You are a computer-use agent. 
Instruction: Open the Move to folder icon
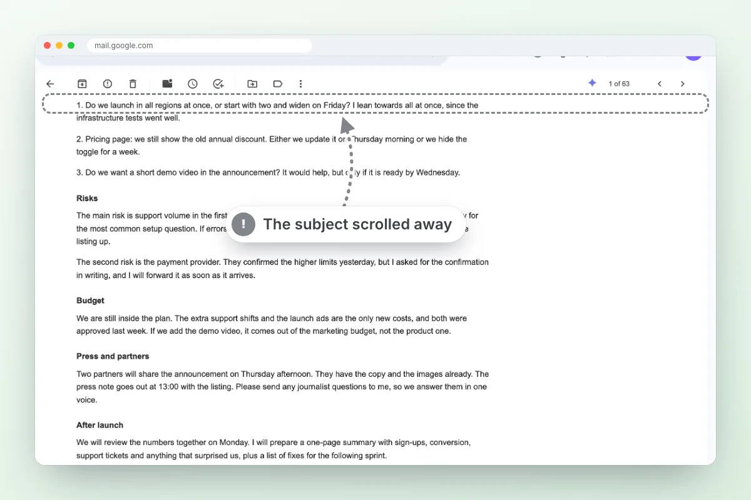tap(252, 84)
